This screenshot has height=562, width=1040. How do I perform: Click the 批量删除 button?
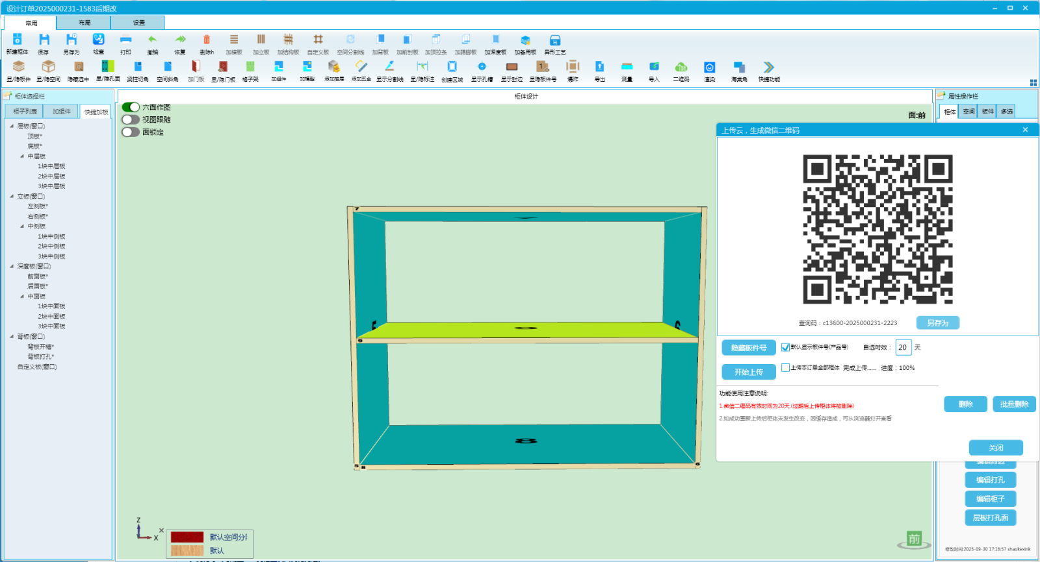click(1013, 404)
